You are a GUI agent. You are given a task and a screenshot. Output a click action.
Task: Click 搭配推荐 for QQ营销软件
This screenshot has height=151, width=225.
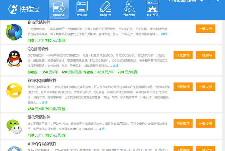(x=183, y=55)
